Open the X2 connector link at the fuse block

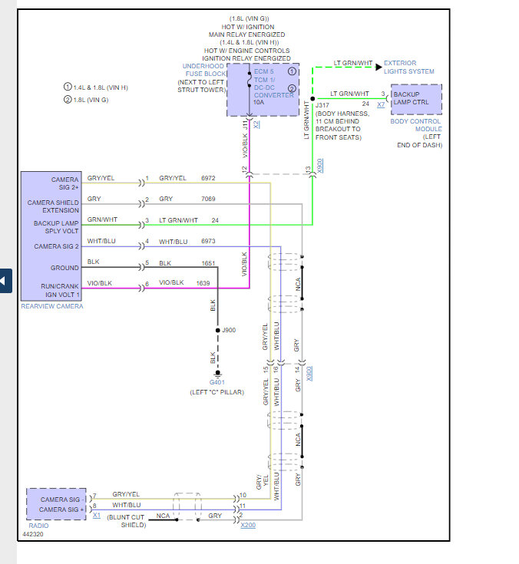256,124
